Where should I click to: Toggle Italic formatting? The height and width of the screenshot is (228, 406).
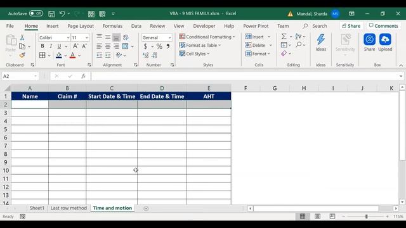click(x=51, y=46)
